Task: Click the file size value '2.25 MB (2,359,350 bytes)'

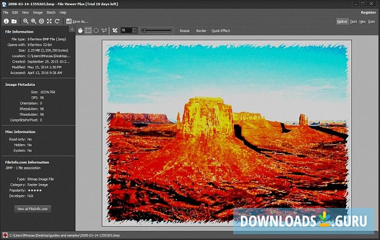Action: (48, 50)
